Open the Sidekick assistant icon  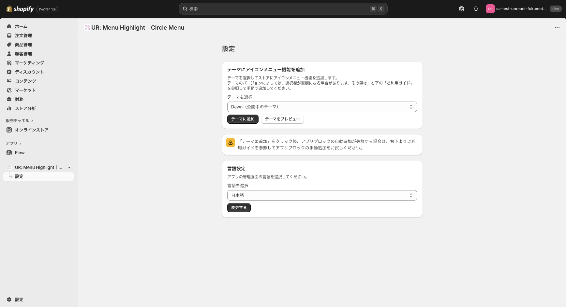pyautogui.click(x=461, y=9)
